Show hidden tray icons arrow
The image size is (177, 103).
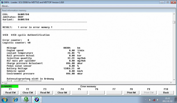click(x=145, y=100)
